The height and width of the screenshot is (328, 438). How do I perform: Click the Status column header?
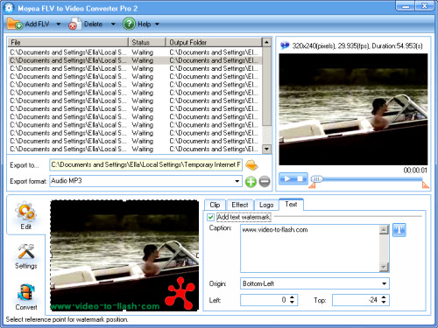point(147,42)
